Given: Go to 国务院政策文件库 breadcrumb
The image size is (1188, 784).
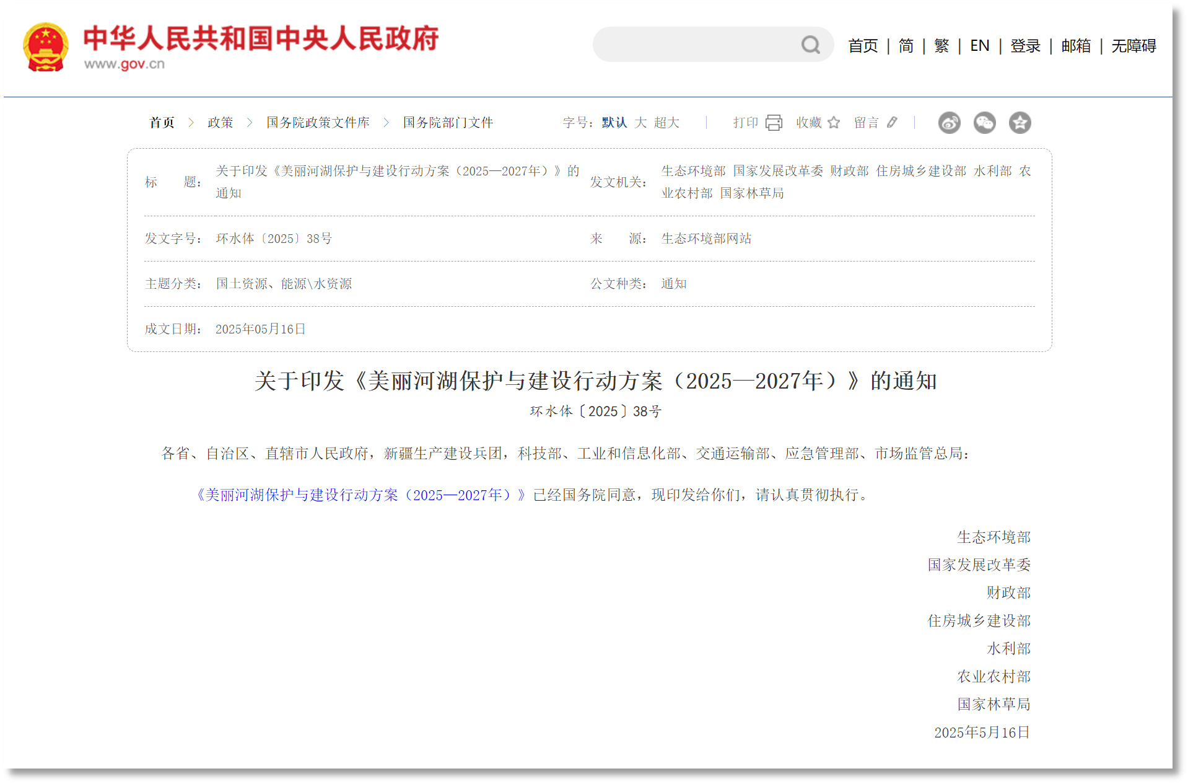Looking at the screenshot, I should point(318,123).
